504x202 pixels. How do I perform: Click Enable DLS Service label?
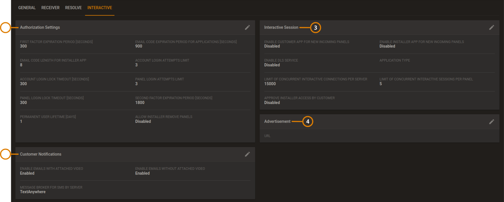281,60
